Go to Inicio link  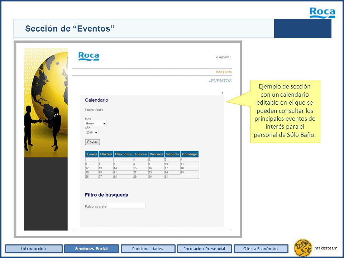coord(219,72)
